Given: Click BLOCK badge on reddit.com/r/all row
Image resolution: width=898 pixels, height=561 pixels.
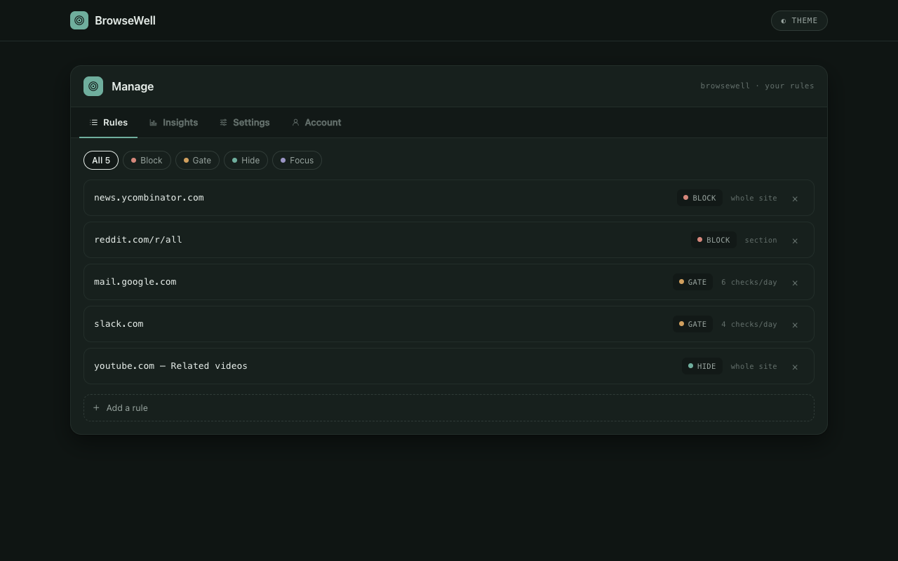Looking at the screenshot, I should 713,240.
